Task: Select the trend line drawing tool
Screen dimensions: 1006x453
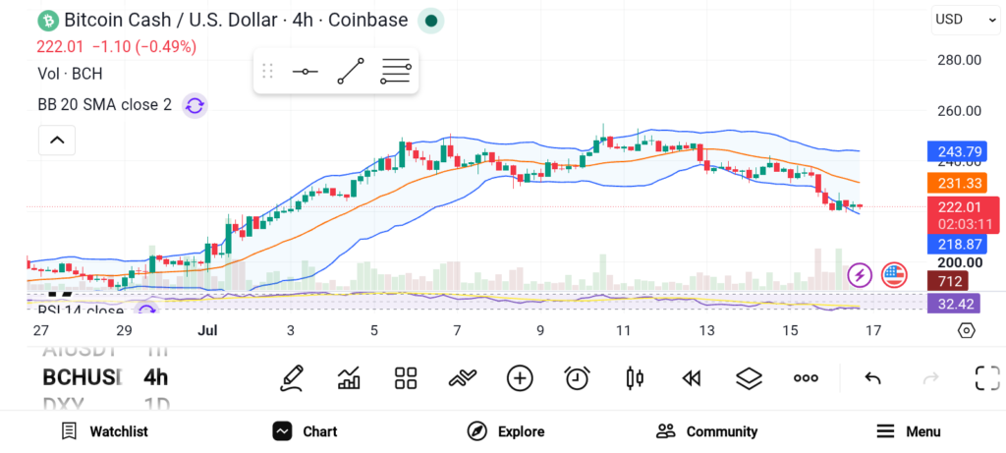Action: 351,71
